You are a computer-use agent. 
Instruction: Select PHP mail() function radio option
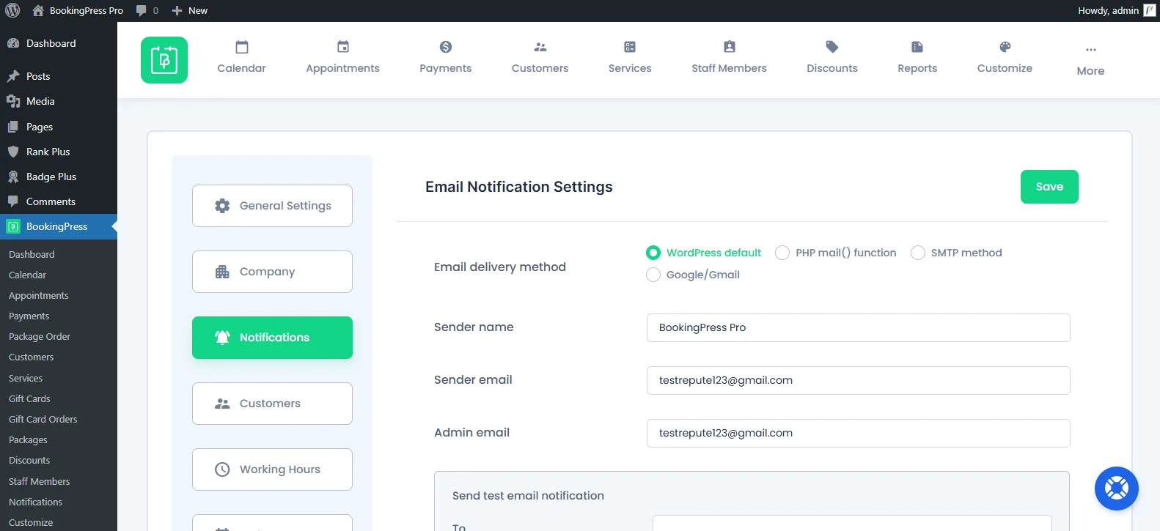tap(782, 253)
